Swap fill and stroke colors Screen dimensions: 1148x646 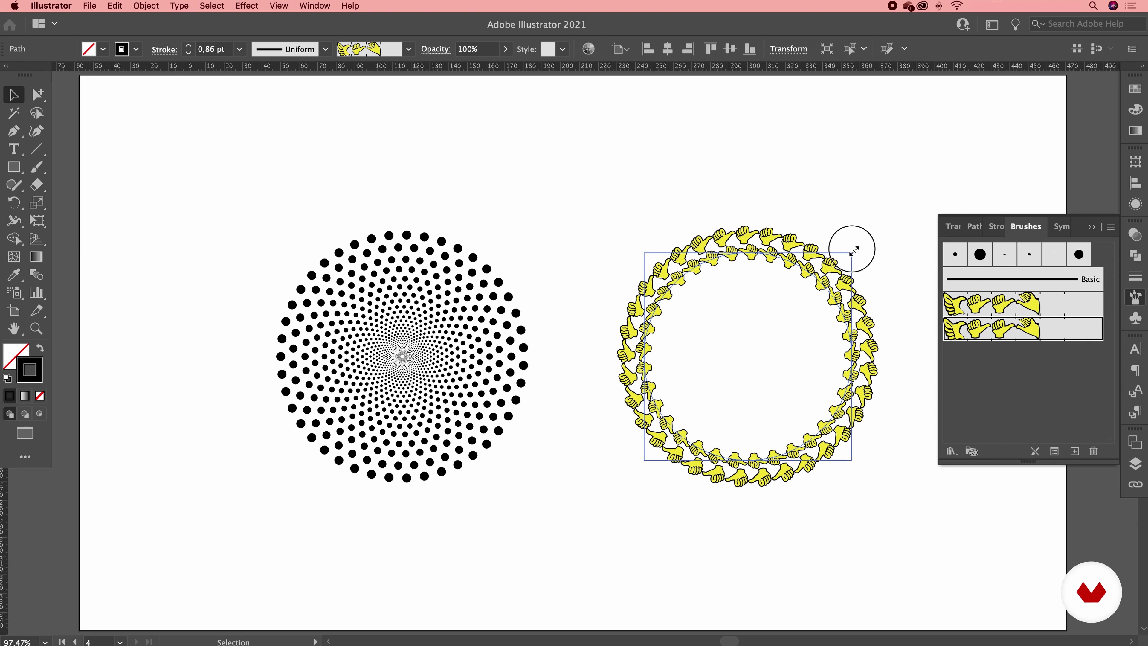coord(40,348)
